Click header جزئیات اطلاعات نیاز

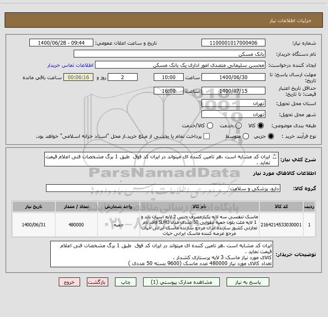(x=290, y=20)
